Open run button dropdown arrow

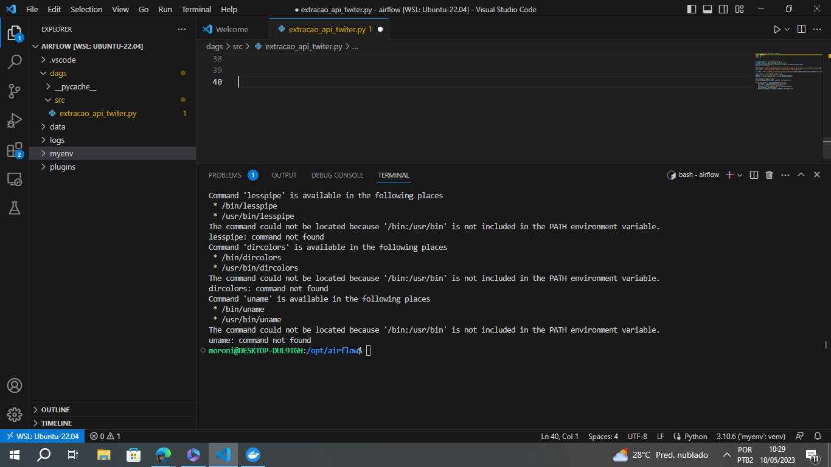coord(787,29)
